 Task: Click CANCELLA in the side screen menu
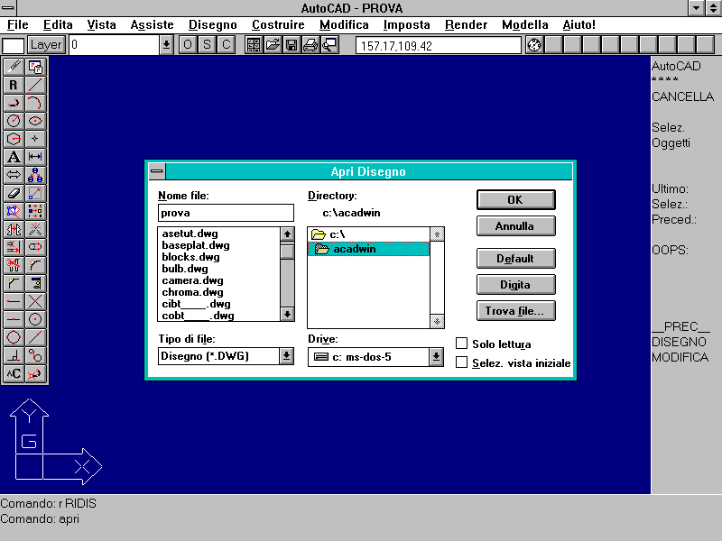[x=682, y=96]
